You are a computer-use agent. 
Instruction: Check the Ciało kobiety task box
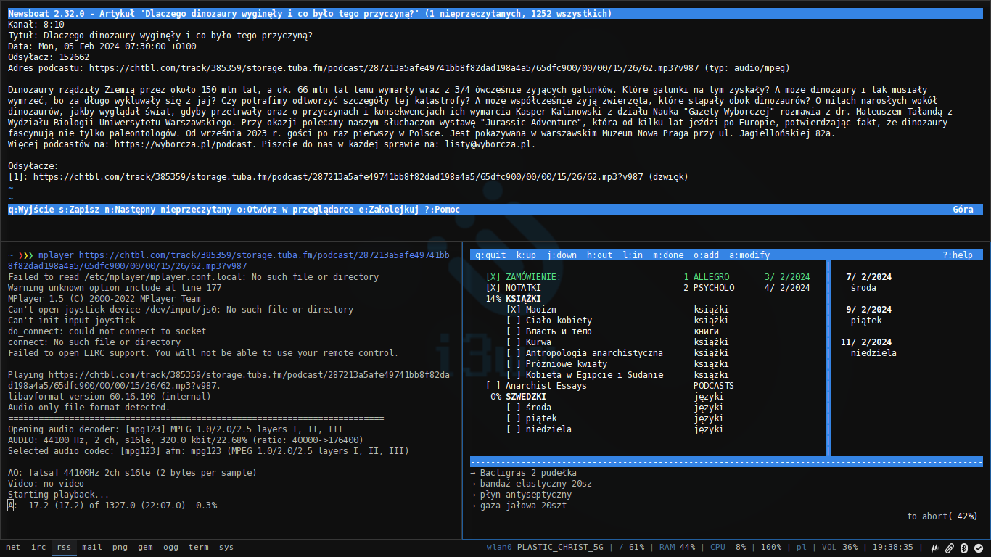[x=514, y=321]
